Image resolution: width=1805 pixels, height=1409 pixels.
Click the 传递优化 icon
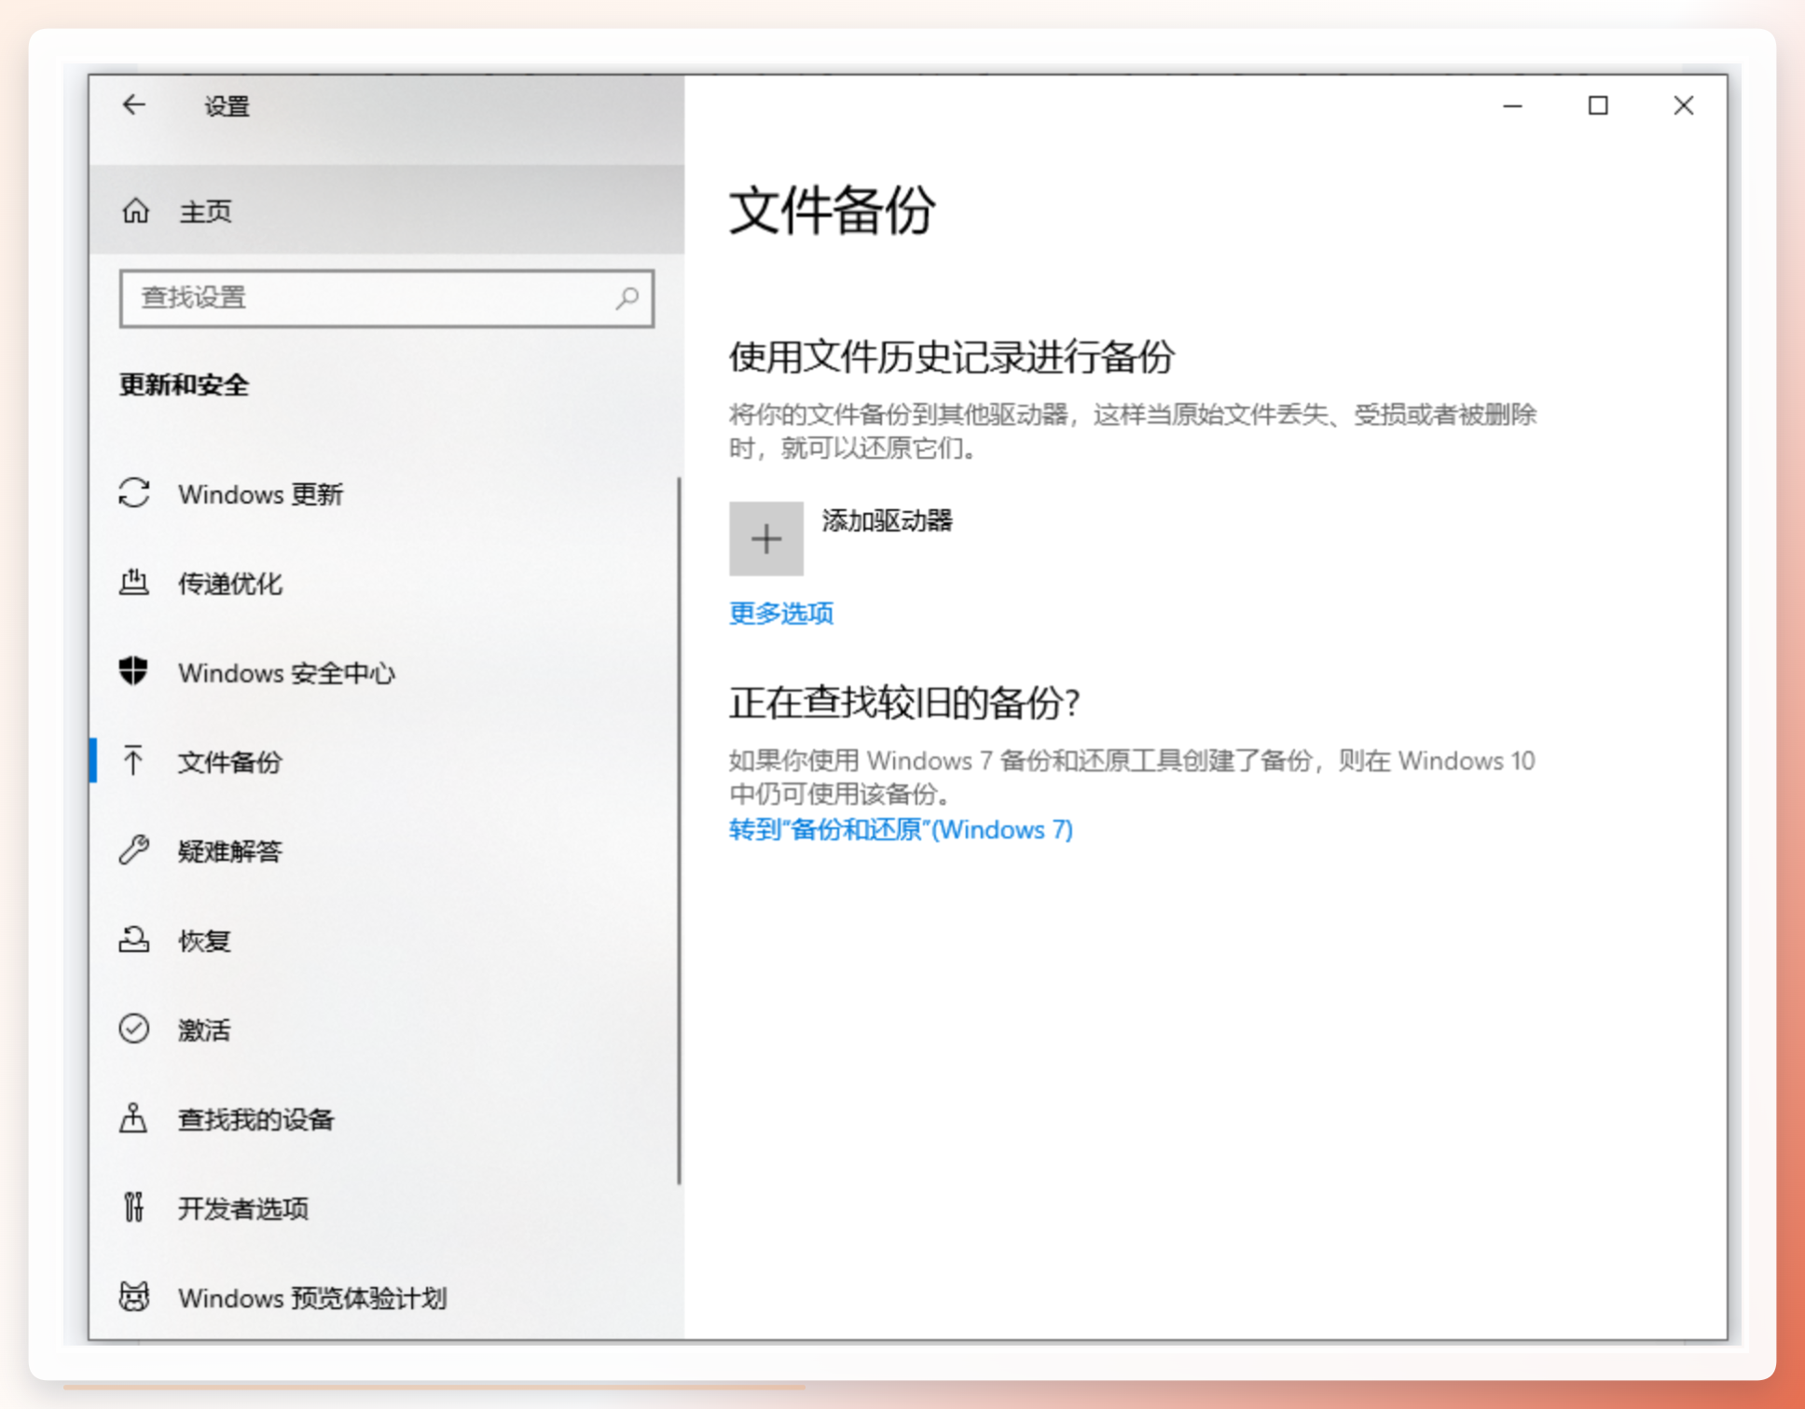click(134, 583)
